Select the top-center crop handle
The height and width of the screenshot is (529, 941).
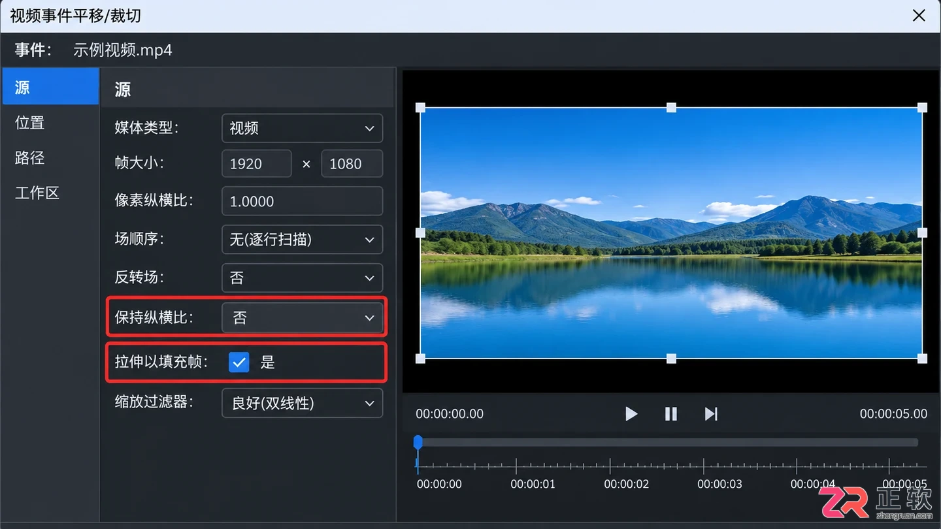coord(671,107)
